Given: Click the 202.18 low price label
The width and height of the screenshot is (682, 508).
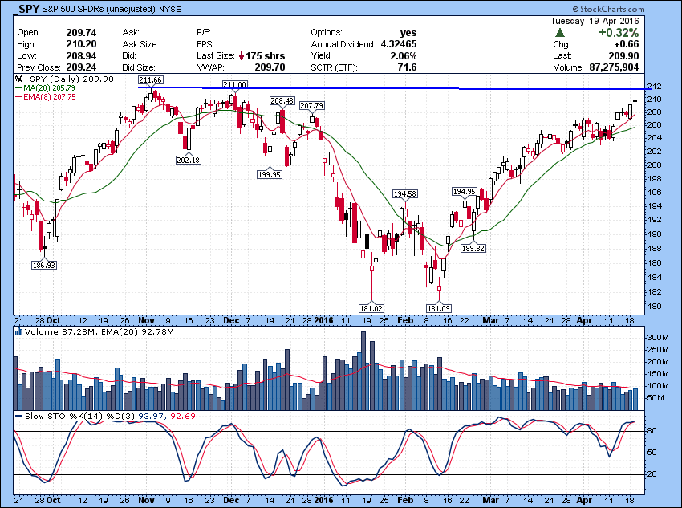Looking at the screenshot, I should (x=189, y=160).
